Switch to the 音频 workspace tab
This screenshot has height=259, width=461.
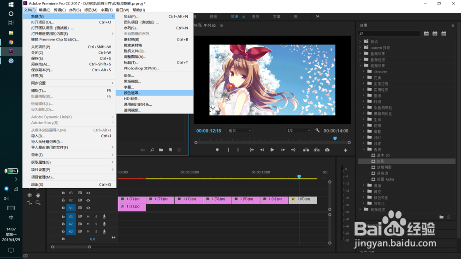pyautogui.click(x=255, y=17)
